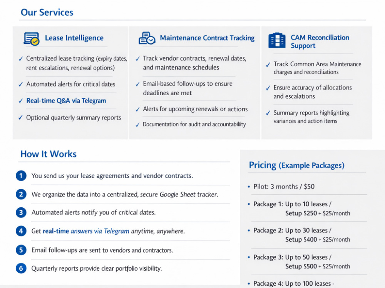Click the CAM Reconciliation building icon
Viewport: 385px width, 288px height.
point(277,40)
